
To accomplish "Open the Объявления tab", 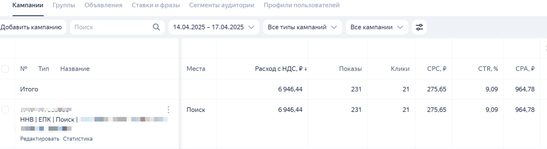I will (x=103, y=5).
